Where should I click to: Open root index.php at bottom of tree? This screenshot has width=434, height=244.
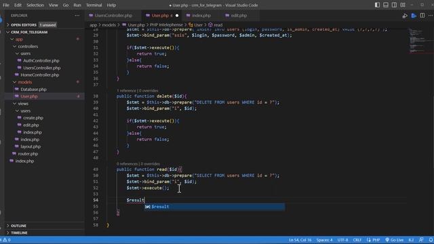point(24,161)
